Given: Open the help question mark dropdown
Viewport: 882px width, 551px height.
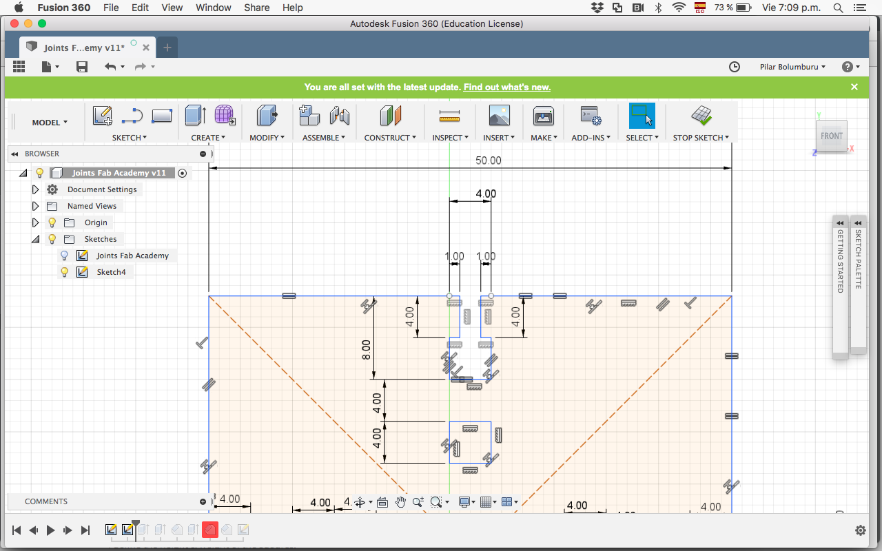Looking at the screenshot, I should coord(850,67).
